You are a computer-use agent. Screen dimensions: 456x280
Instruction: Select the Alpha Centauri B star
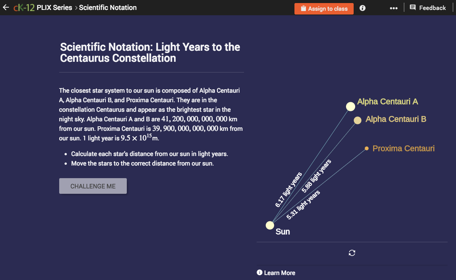(357, 120)
